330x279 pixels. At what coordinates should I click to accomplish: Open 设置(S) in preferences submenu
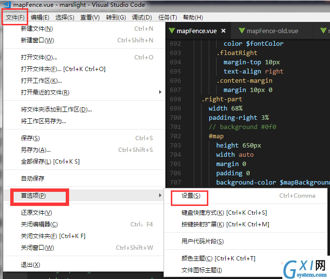(x=246, y=196)
